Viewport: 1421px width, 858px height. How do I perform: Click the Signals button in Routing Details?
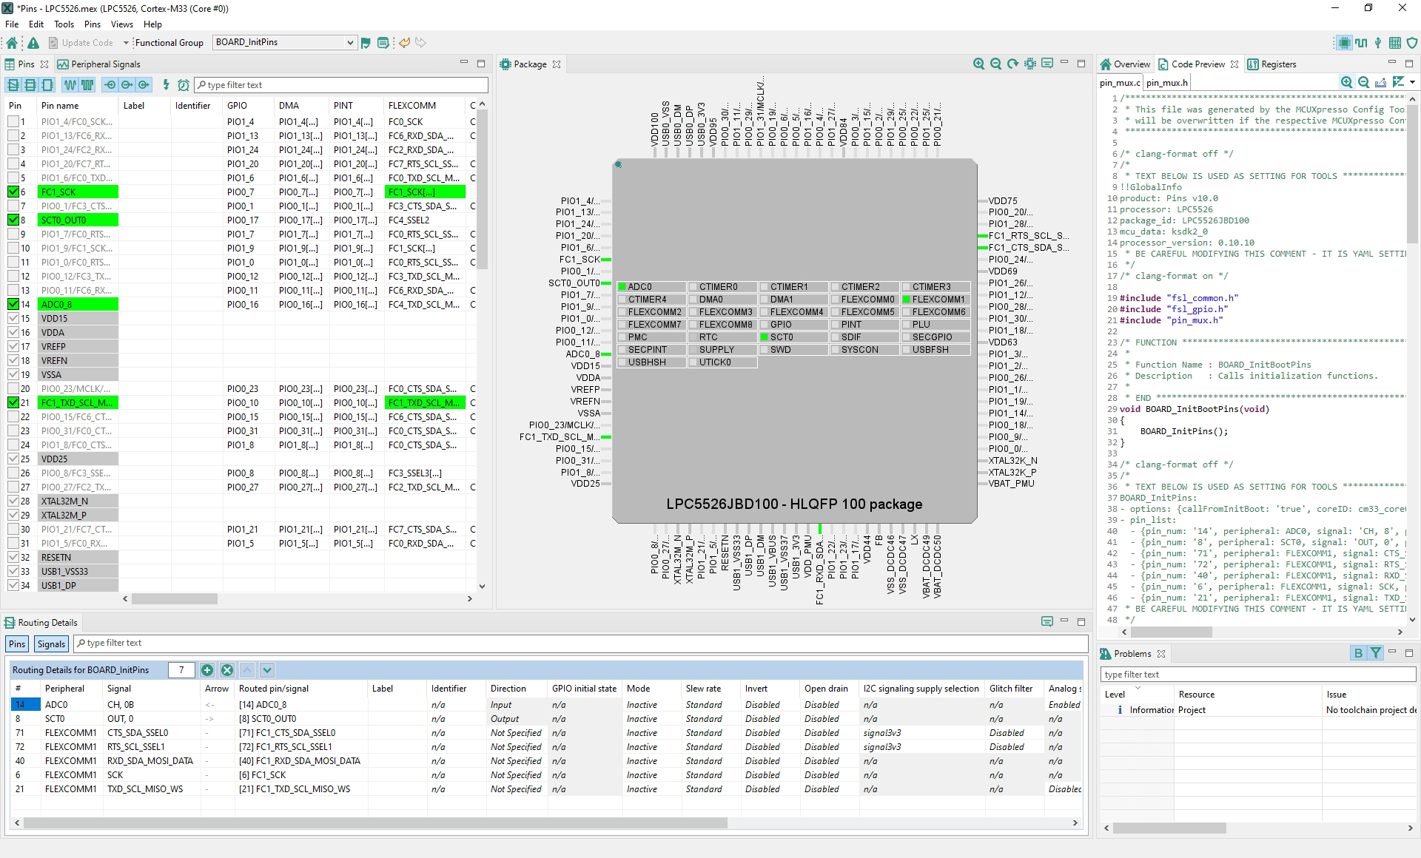pos(51,643)
